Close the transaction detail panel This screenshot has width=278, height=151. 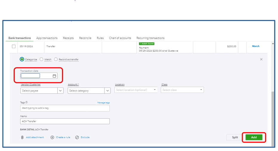pyautogui.click(x=261, y=59)
